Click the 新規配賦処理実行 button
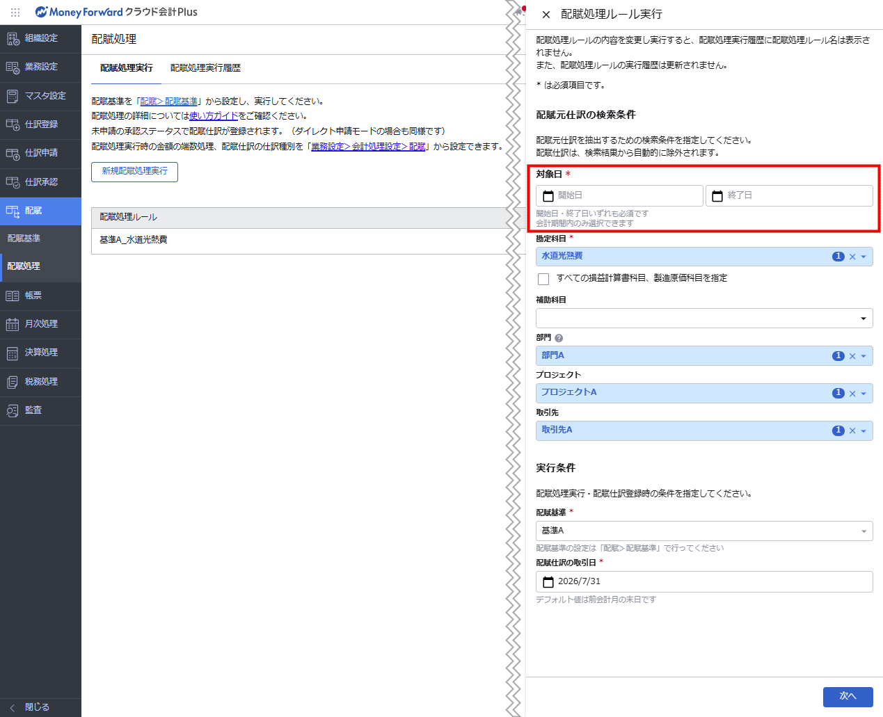 coord(134,172)
